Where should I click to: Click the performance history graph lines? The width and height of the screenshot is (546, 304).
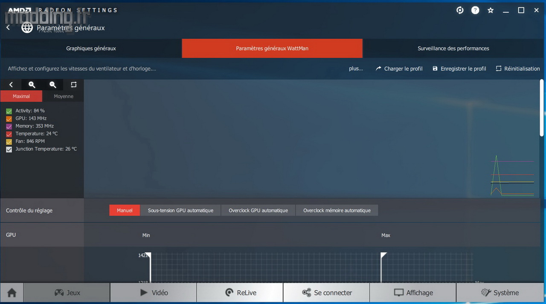pyautogui.click(x=512, y=175)
